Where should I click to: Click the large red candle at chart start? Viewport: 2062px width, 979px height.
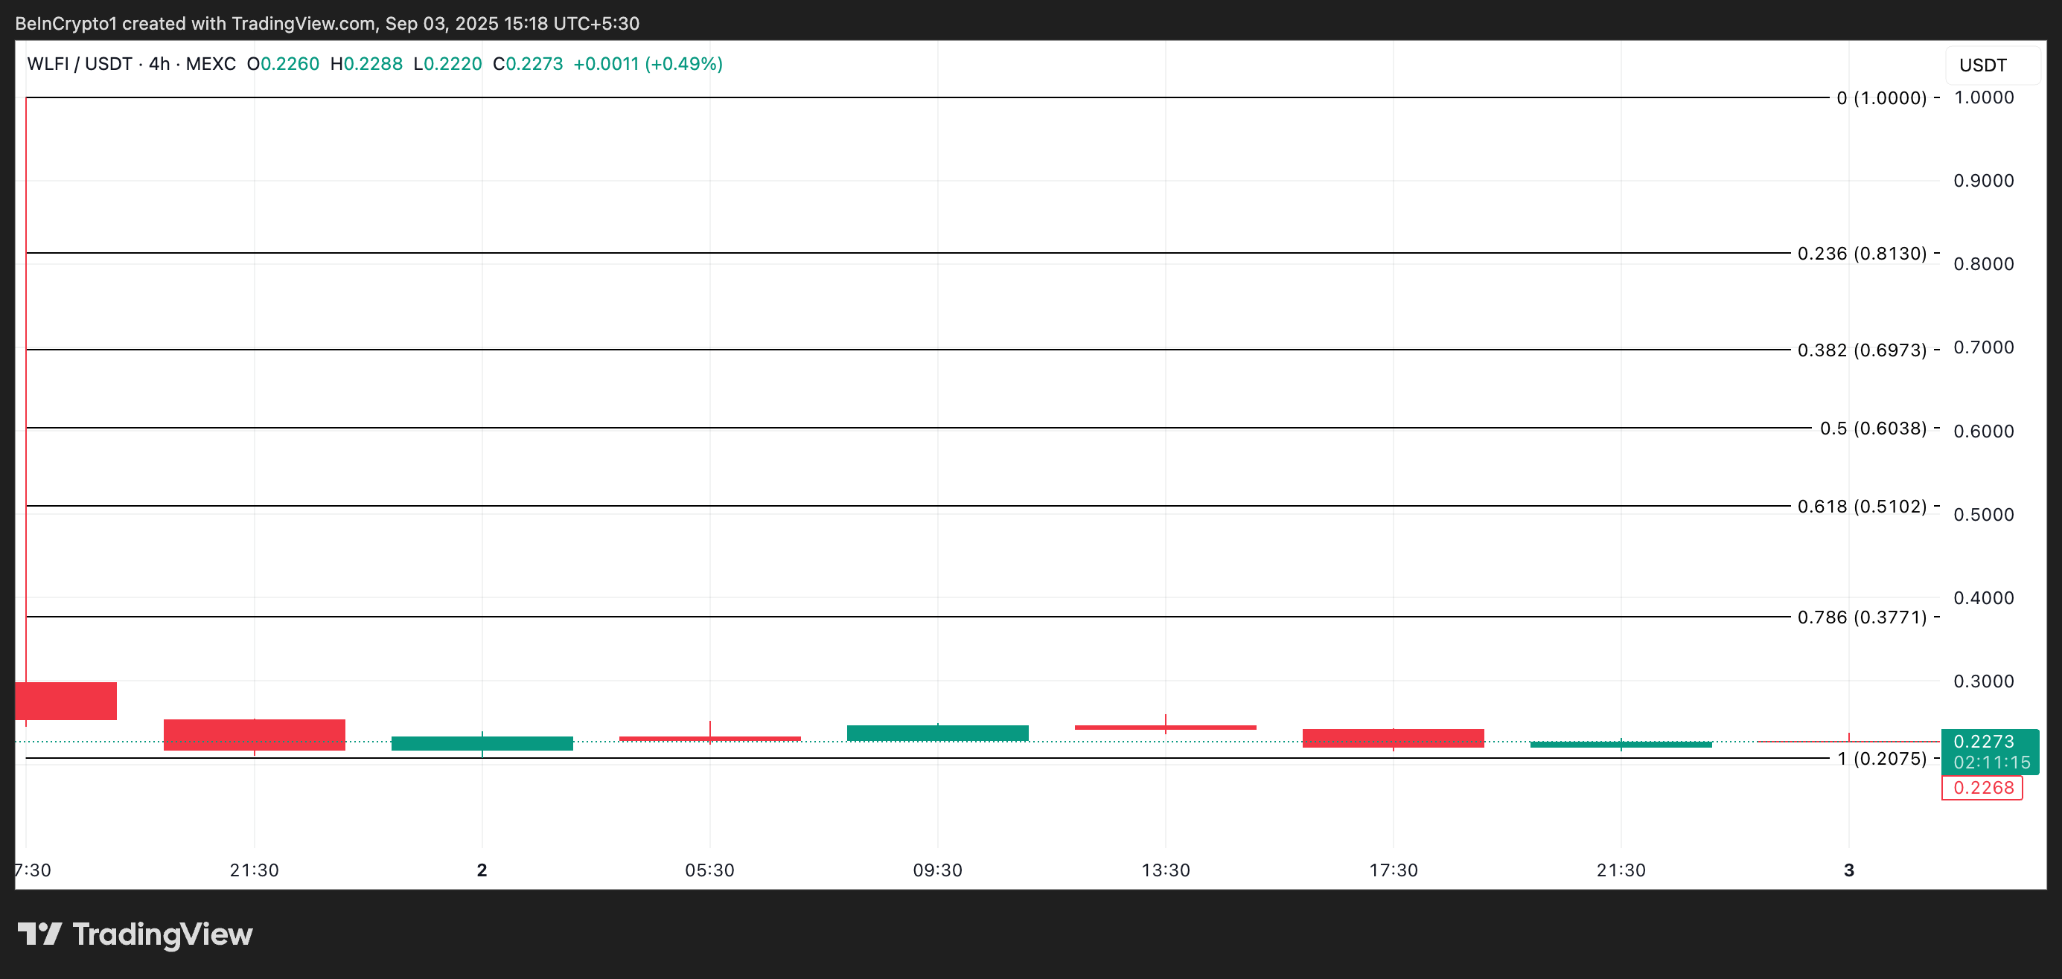pos(66,701)
